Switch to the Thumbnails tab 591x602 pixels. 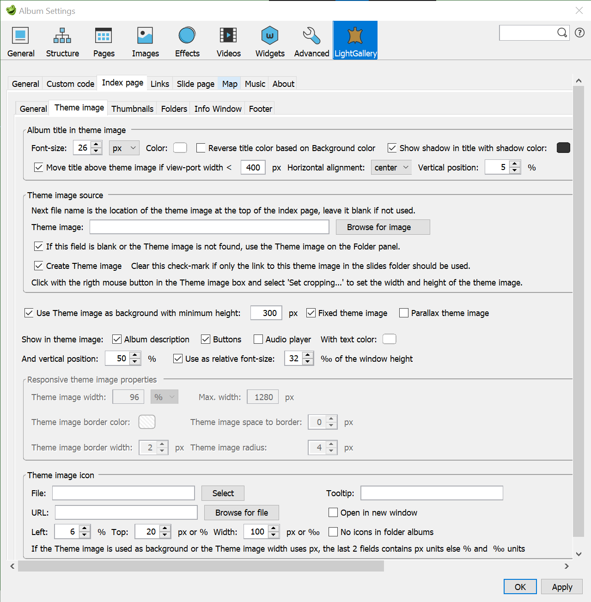coord(132,108)
